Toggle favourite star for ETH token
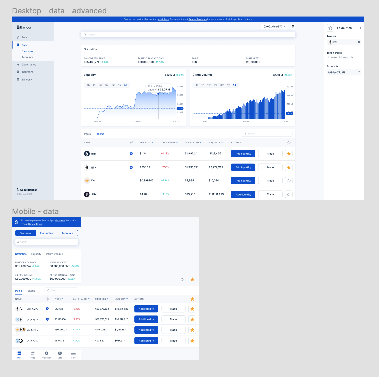379x377 pixels. (x=289, y=167)
